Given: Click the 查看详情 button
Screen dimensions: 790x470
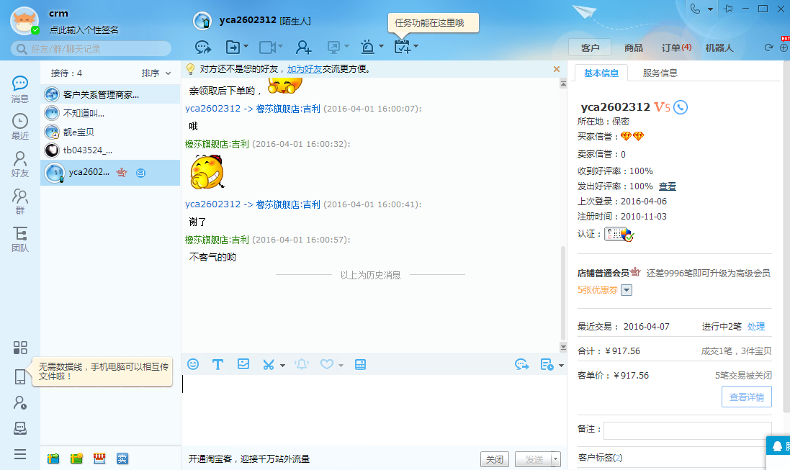Looking at the screenshot, I should [746, 397].
